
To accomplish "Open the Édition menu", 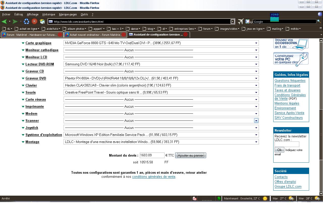I will pyautogui.click(x=19, y=14).
